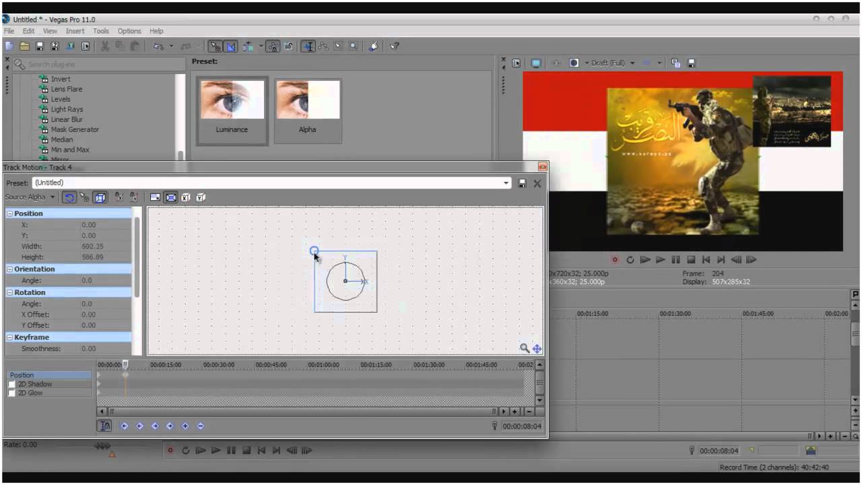The image size is (862, 485).
Task: Open the Options menu
Action: pos(129,31)
